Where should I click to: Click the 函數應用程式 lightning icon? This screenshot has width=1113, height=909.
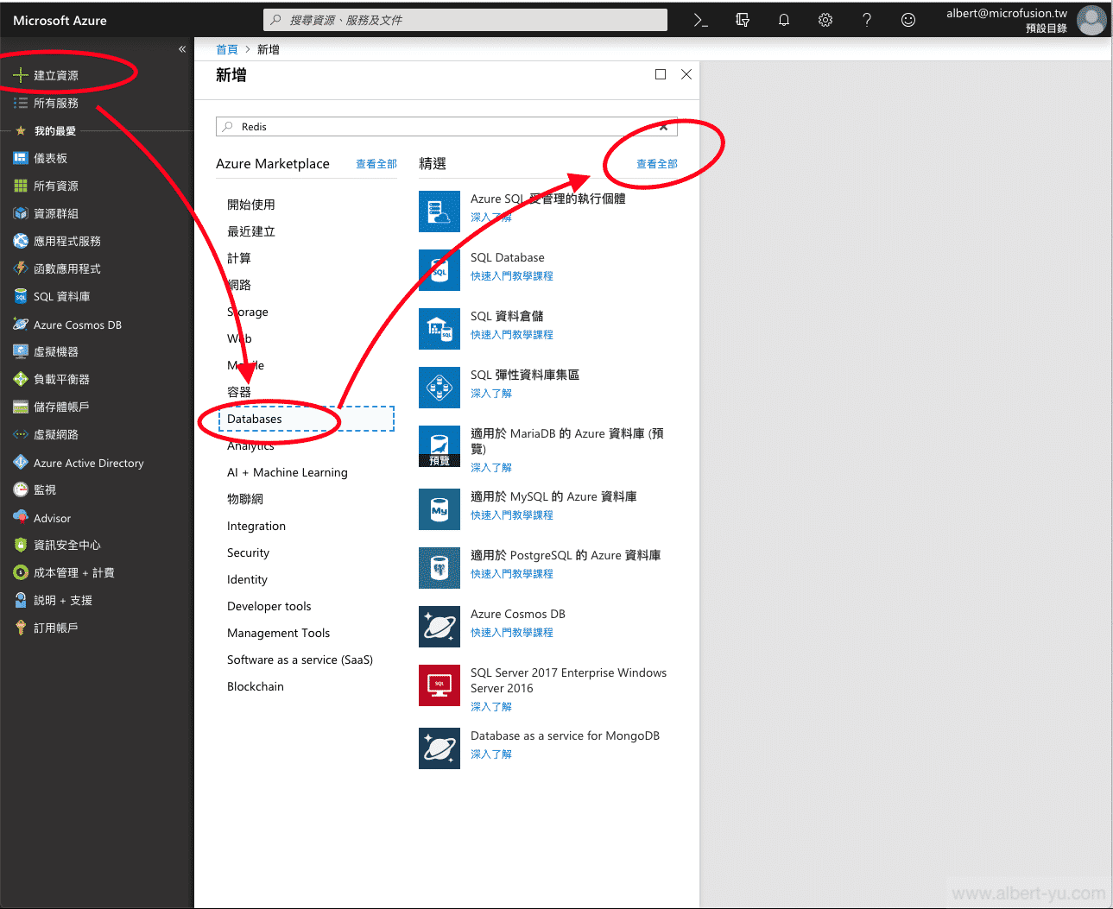pos(21,268)
